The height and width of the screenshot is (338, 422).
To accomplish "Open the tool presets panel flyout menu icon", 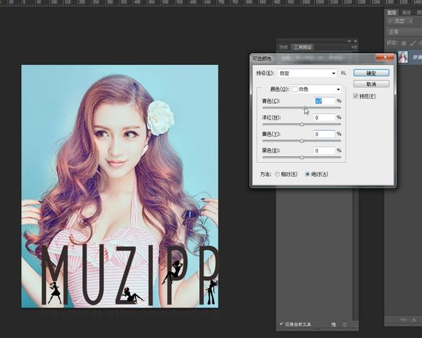I will (x=354, y=47).
